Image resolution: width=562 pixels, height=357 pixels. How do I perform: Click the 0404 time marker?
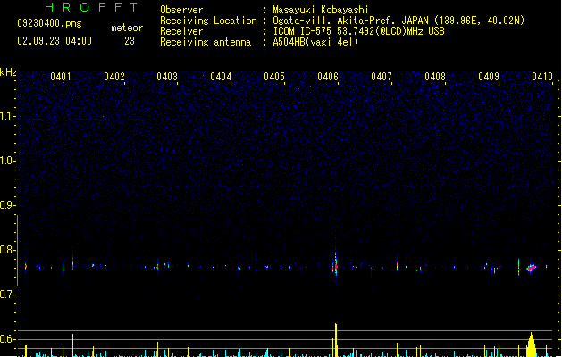tap(221, 77)
